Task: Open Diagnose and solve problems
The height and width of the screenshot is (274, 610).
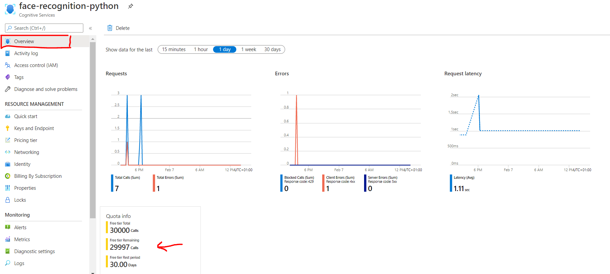Action: point(46,89)
